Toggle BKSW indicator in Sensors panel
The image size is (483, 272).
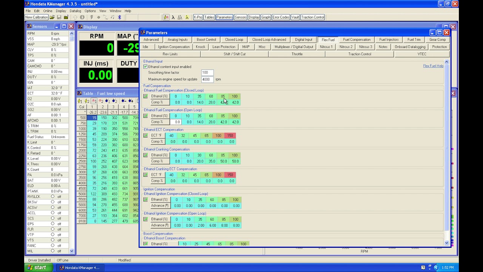point(53,202)
